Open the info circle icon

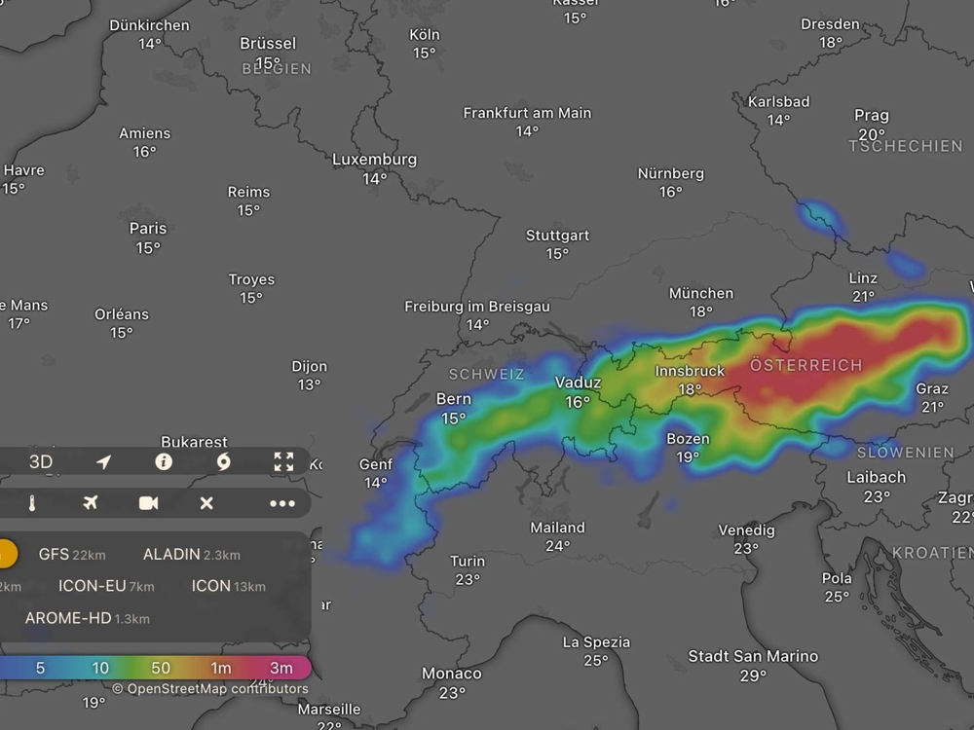coord(164,461)
